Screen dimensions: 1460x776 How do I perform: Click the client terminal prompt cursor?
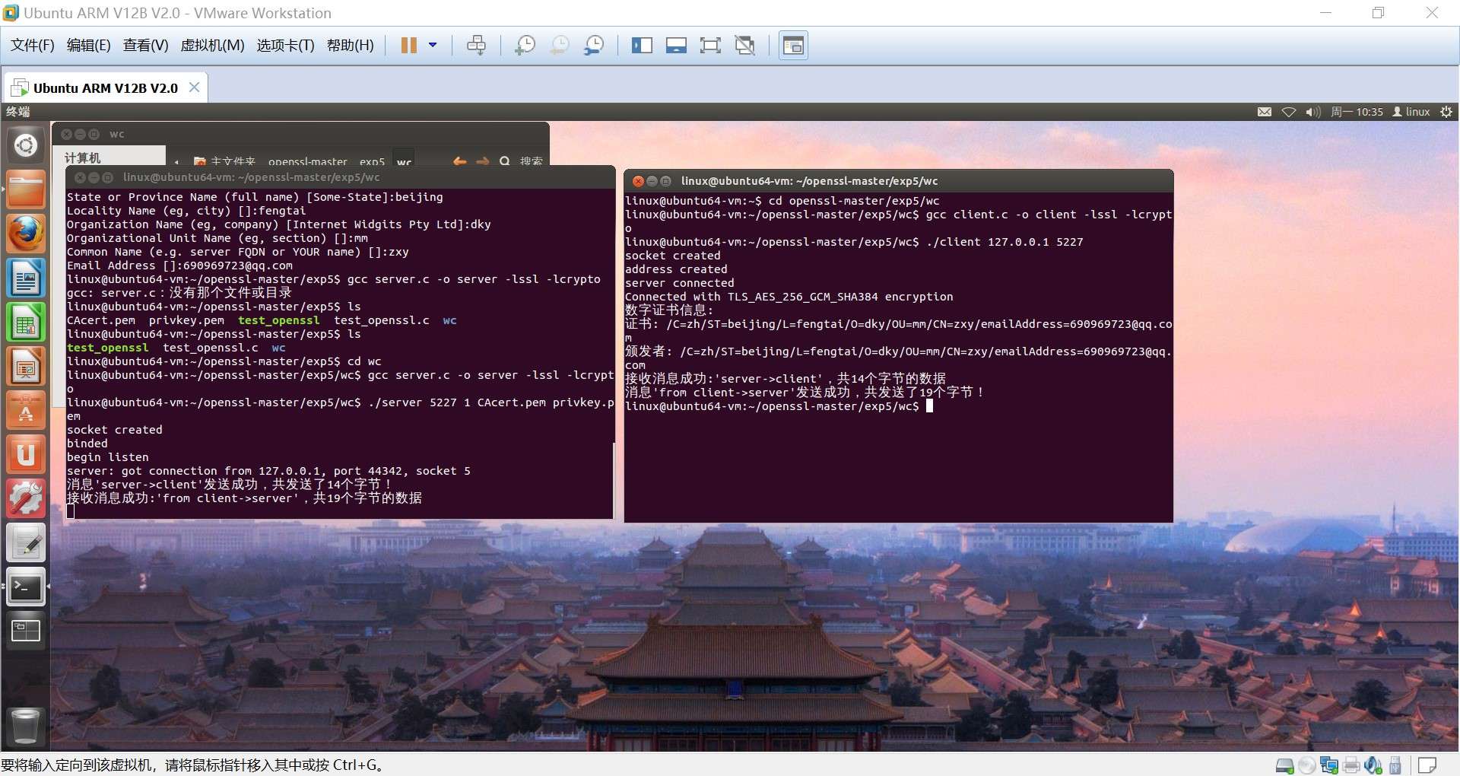pyautogui.click(x=928, y=406)
